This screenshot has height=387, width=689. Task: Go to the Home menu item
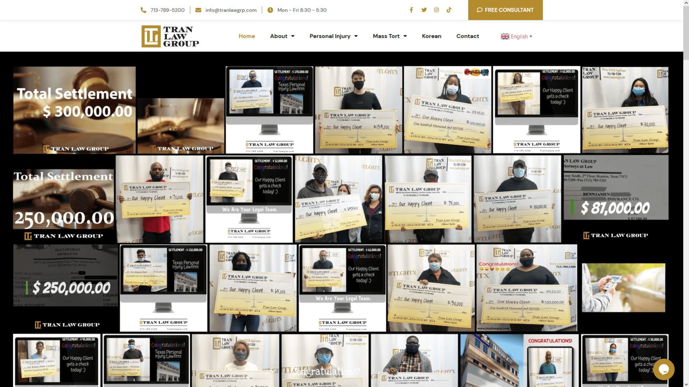[247, 36]
